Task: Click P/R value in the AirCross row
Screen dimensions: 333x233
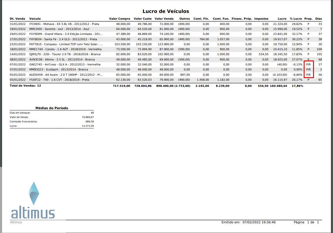Action: pos(308,65)
